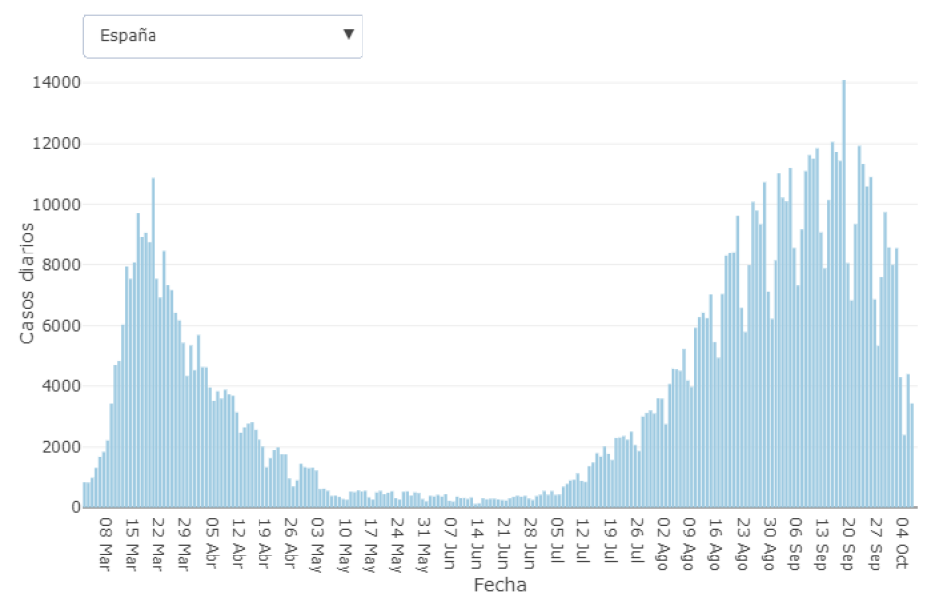Viewport: 931px width, 606px height.
Task: Click the dropdown arrow next to España
Action: click(348, 35)
